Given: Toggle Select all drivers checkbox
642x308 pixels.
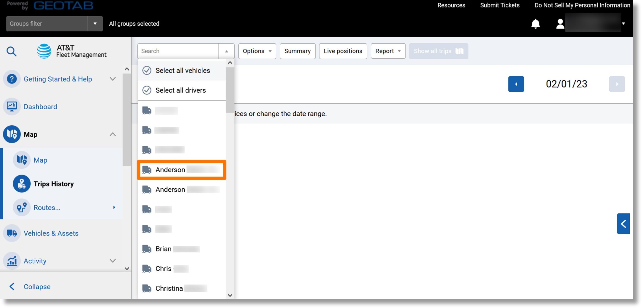Looking at the screenshot, I should (x=146, y=90).
